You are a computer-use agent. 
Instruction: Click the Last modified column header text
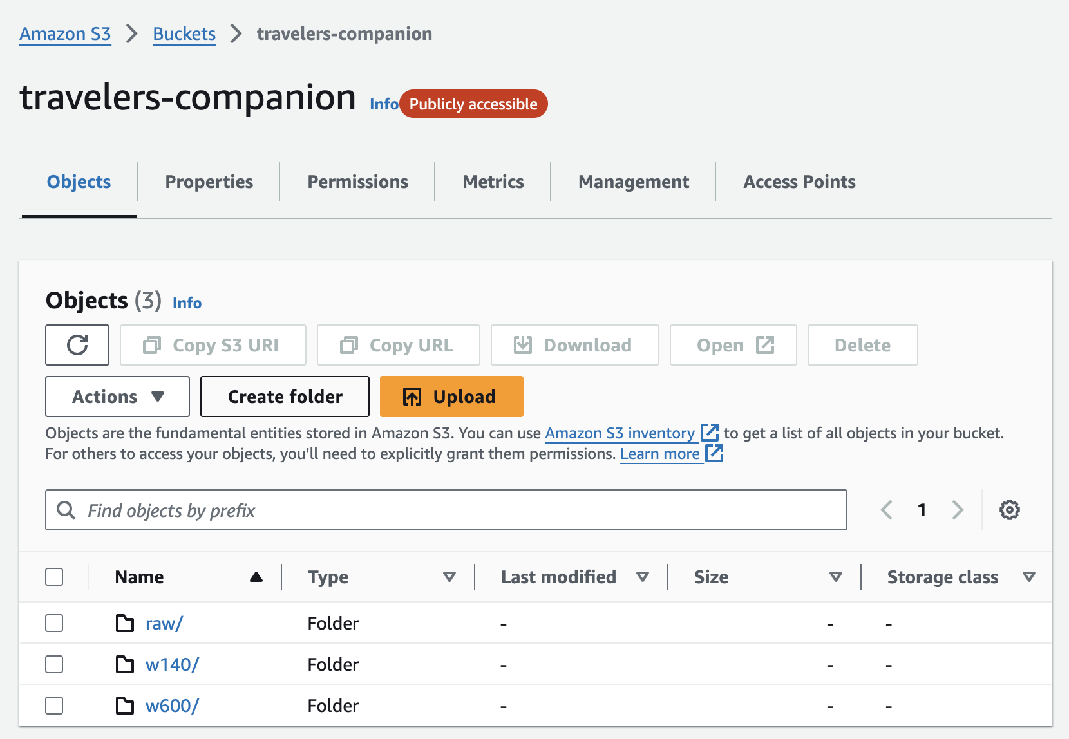click(558, 577)
